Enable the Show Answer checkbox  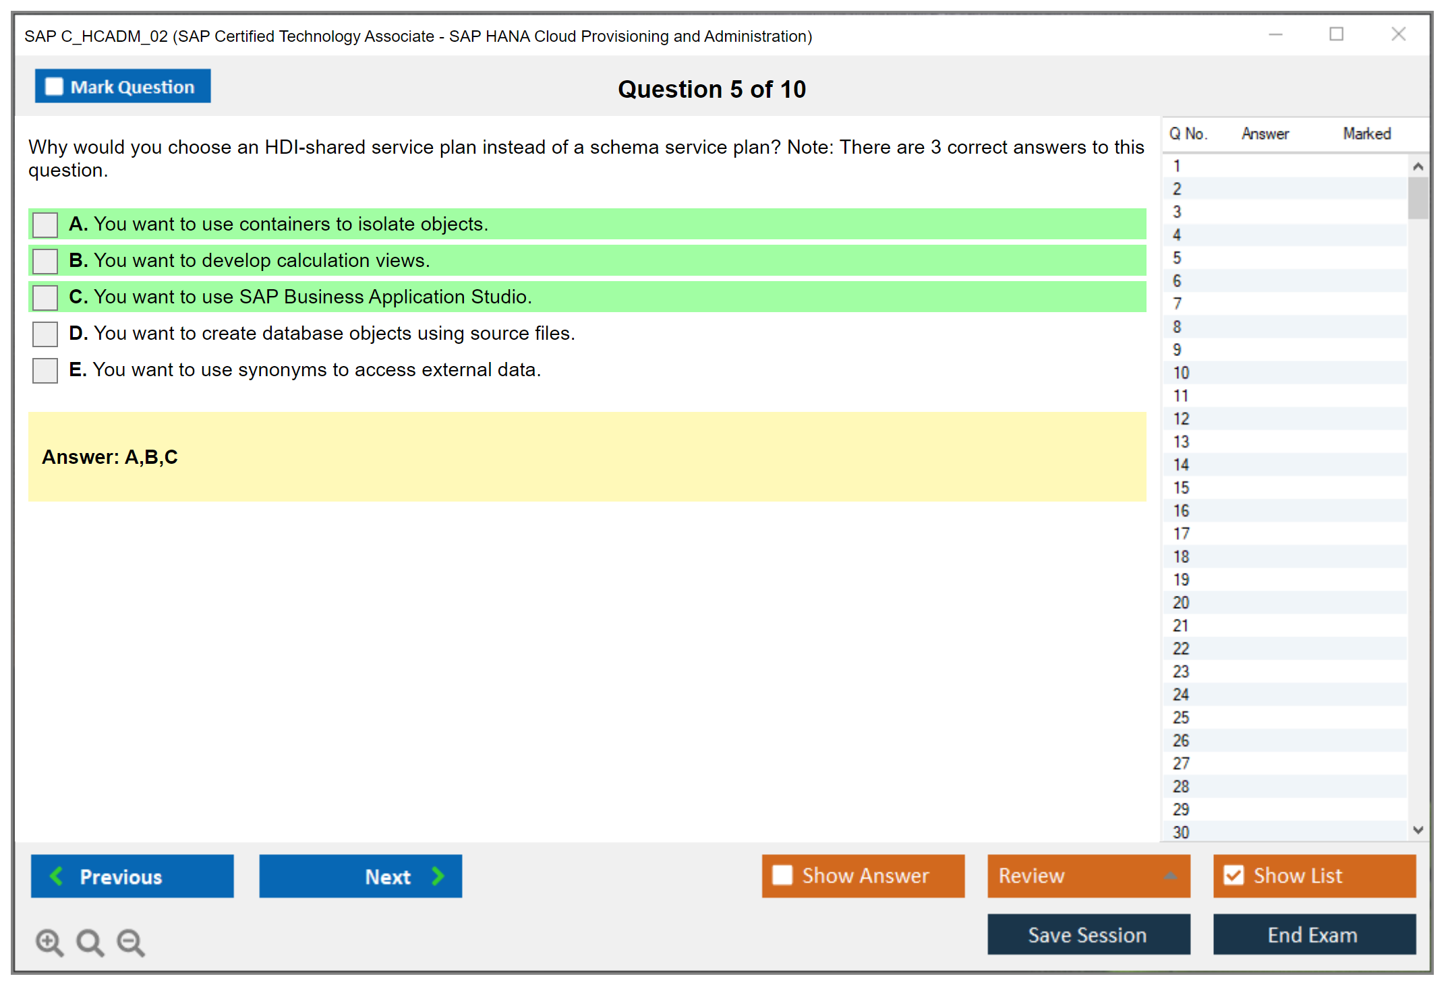[782, 875]
